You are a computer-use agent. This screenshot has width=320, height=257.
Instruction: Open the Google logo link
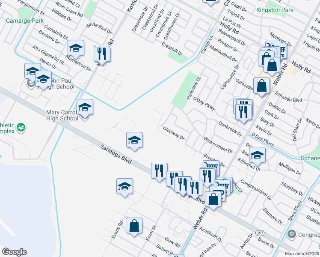point(14,252)
